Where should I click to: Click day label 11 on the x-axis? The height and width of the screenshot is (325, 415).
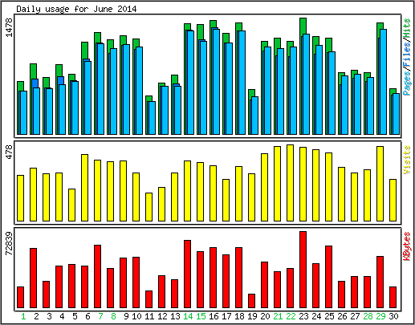149,317
